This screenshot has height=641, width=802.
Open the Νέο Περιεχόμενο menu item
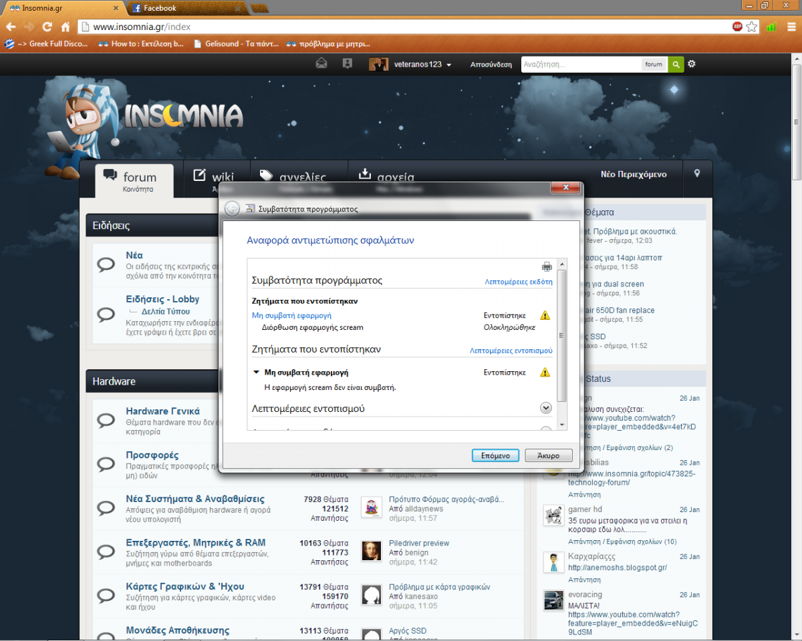[633, 174]
